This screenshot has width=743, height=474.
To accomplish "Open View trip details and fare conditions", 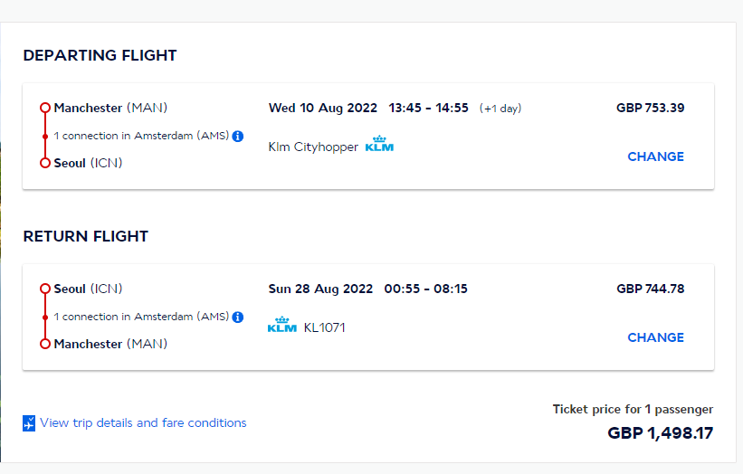I will pos(143,422).
